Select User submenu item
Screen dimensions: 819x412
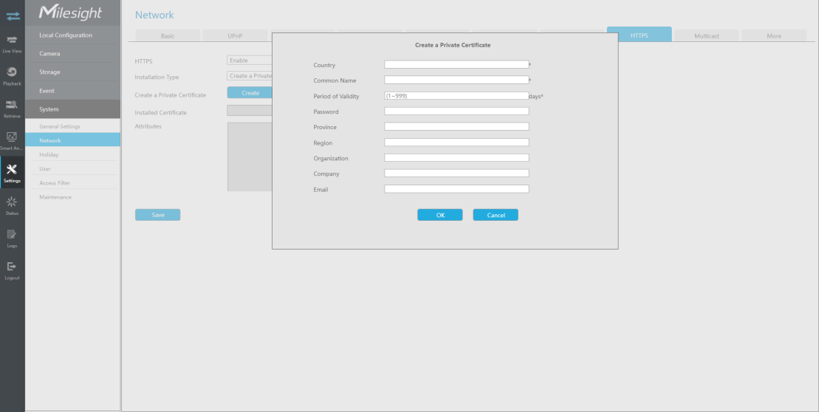point(72,168)
